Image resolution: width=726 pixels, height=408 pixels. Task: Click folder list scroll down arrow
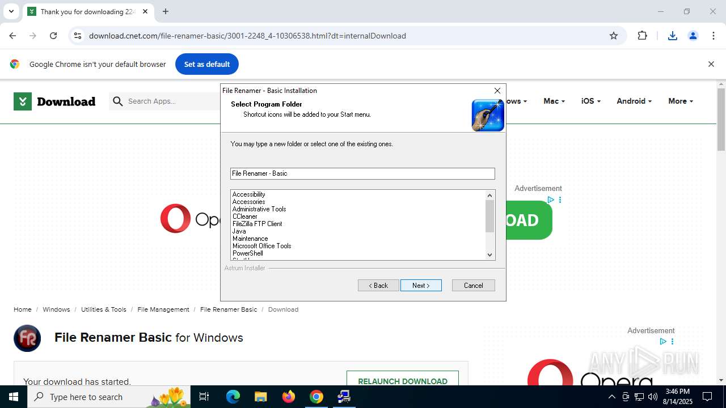[x=490, y=255]
